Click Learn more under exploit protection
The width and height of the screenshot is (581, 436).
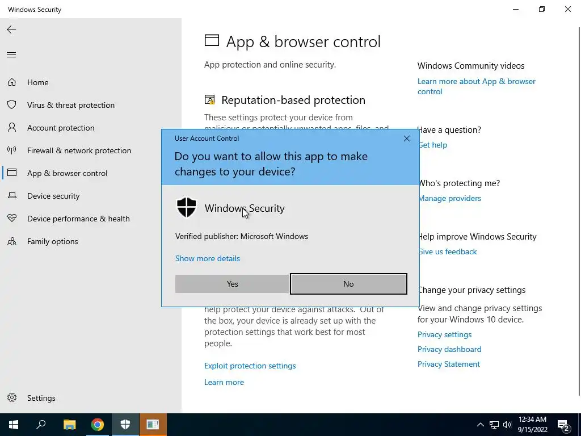(224, 382)
